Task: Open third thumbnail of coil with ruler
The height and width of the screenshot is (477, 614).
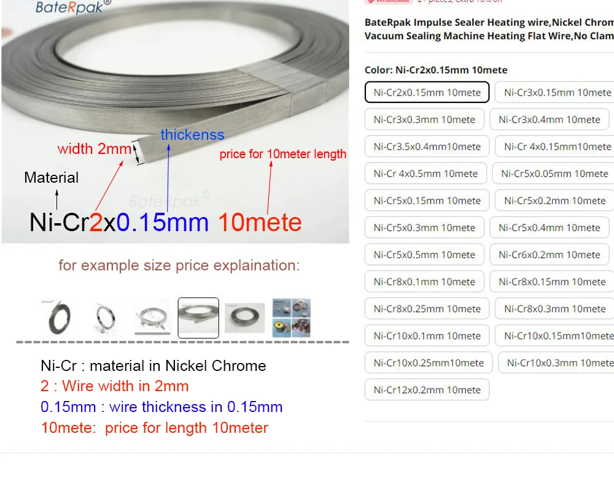Action: [x=152, y=318]
